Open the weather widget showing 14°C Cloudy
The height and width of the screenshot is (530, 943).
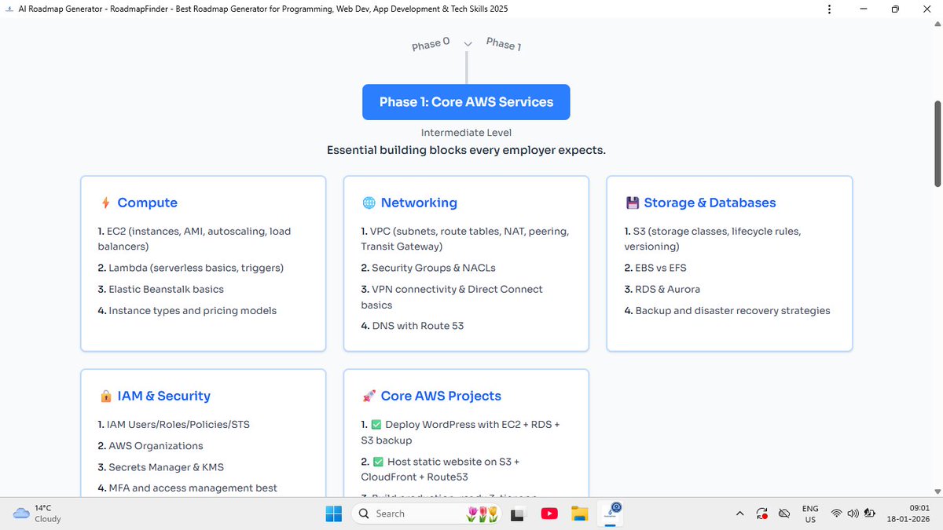(x=38, y=514)
